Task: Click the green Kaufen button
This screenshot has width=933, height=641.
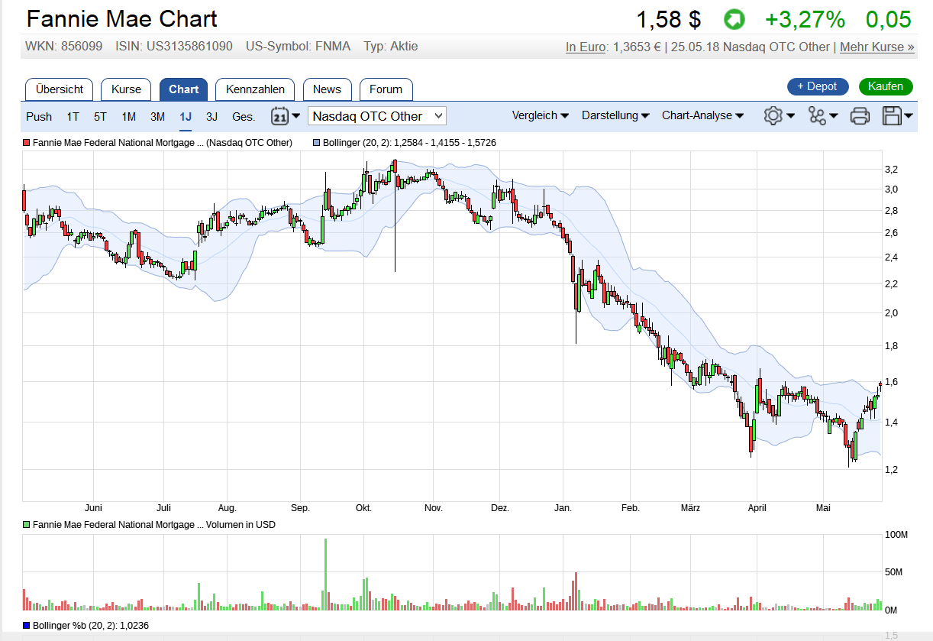Action: pos(885,86)
